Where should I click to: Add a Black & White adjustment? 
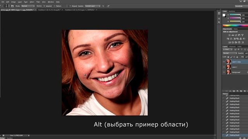click(234, 39)
